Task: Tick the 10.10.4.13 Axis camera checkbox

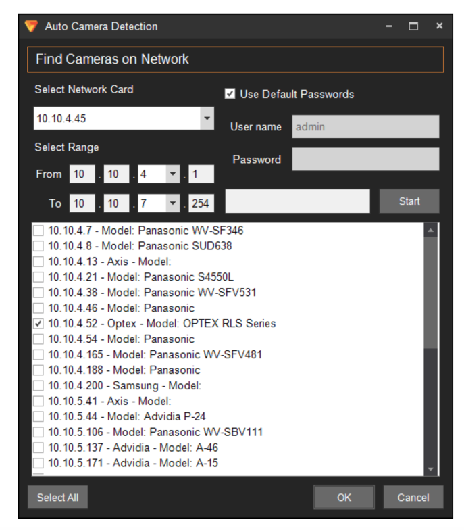Action: (x=38, y=262)
